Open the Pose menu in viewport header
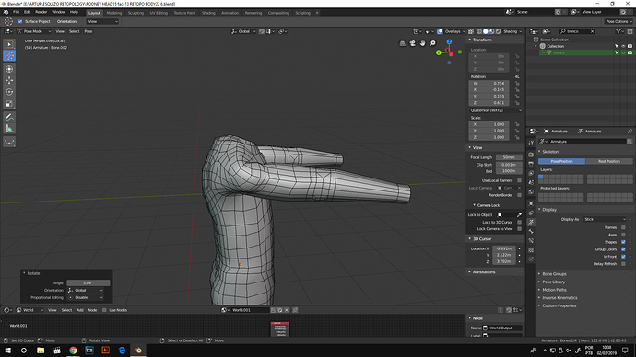This screenshot has height=357, width=636. tap(88, 31)
